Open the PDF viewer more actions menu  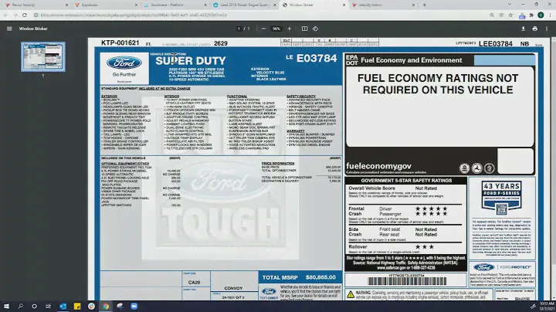point(548,29)
